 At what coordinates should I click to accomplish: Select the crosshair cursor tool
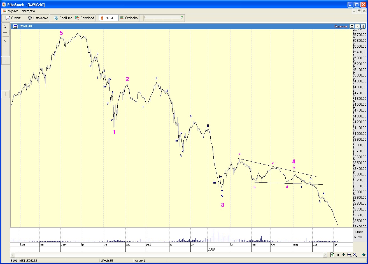click(5, 33)
